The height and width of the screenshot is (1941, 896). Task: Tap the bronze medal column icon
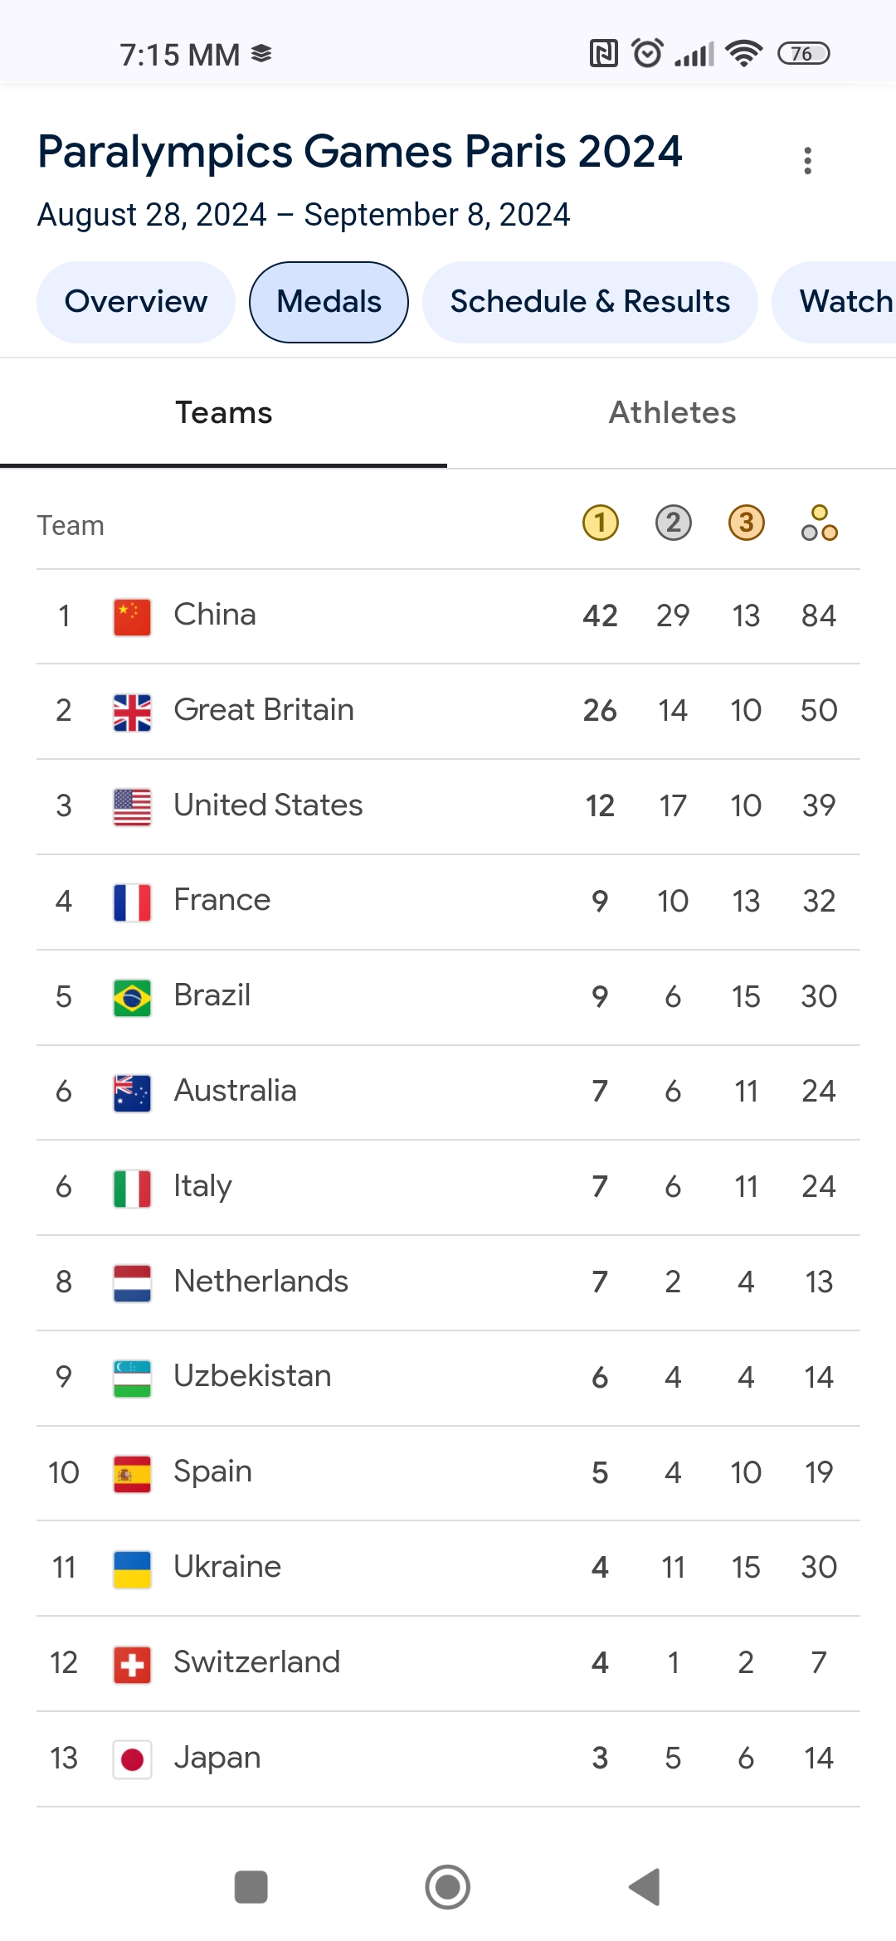tap(746, 523)
